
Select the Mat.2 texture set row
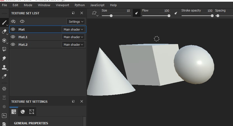48,44
